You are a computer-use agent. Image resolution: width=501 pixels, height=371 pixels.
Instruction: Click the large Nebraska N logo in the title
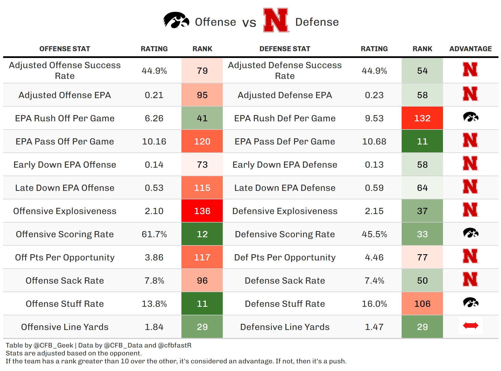click(x=276, y=20)
